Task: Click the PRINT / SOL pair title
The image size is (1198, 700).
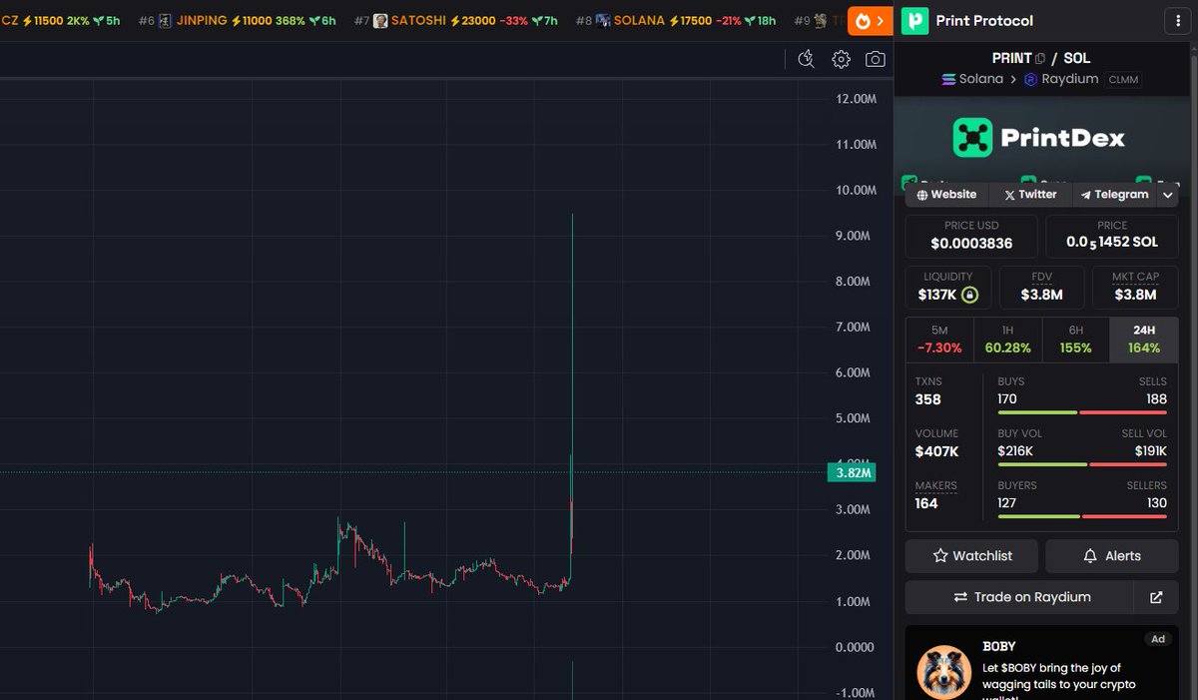Action: tap(1041, 59)
